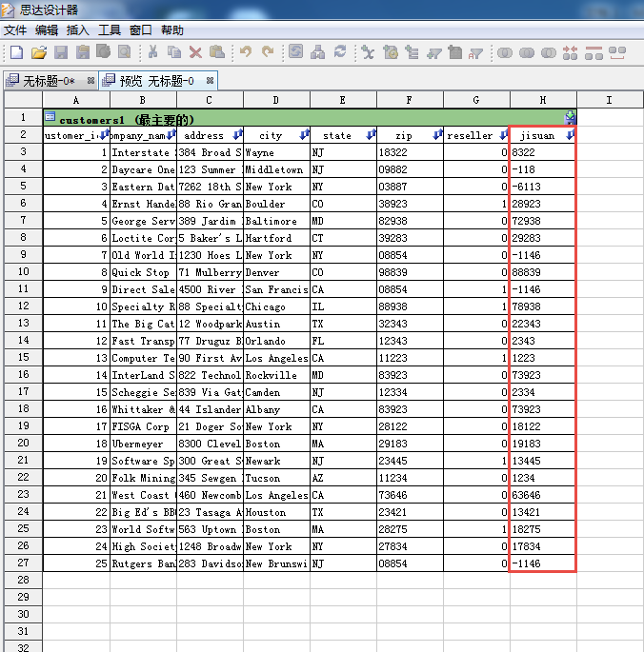Toggle sort arrow on state column

click(371, 134)
